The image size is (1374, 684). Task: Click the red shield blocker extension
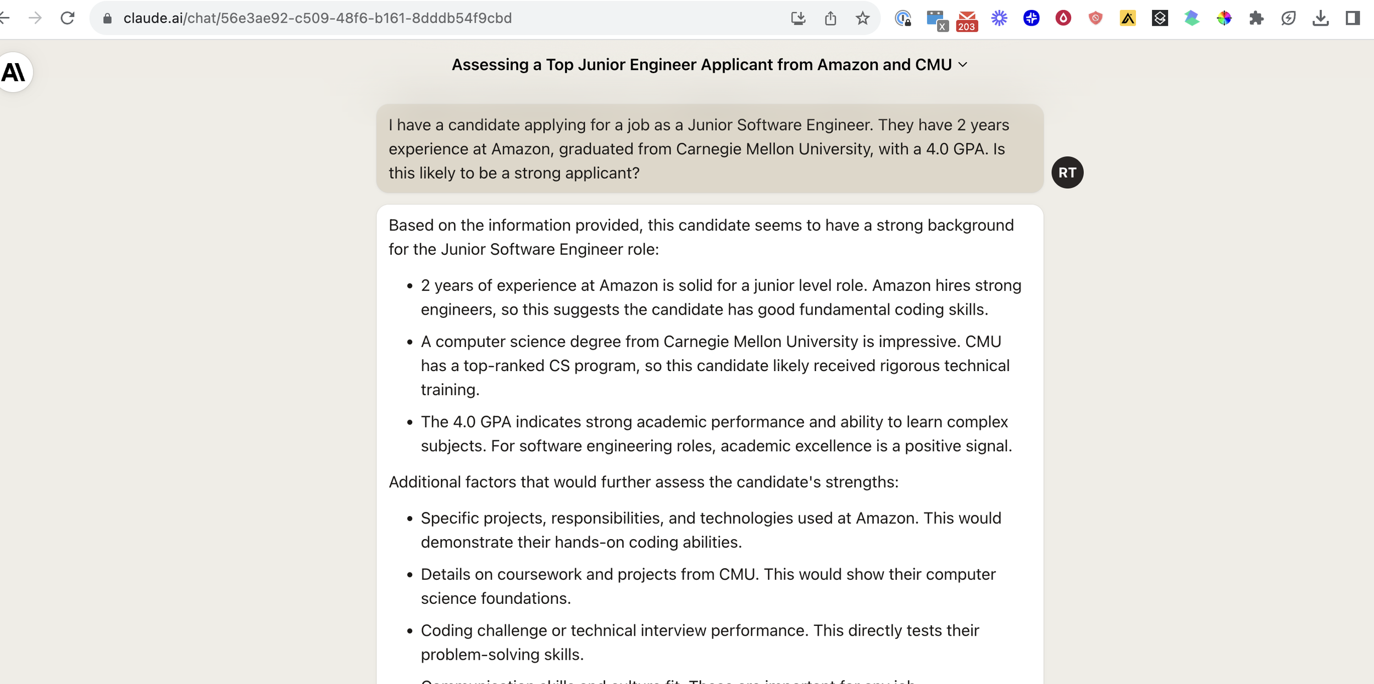1095,18
